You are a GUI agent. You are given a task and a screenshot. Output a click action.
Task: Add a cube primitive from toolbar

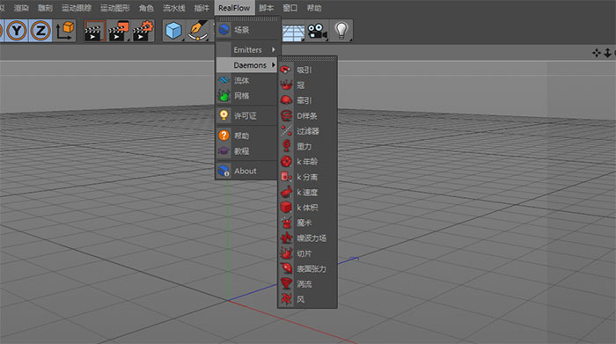[173, 31]
